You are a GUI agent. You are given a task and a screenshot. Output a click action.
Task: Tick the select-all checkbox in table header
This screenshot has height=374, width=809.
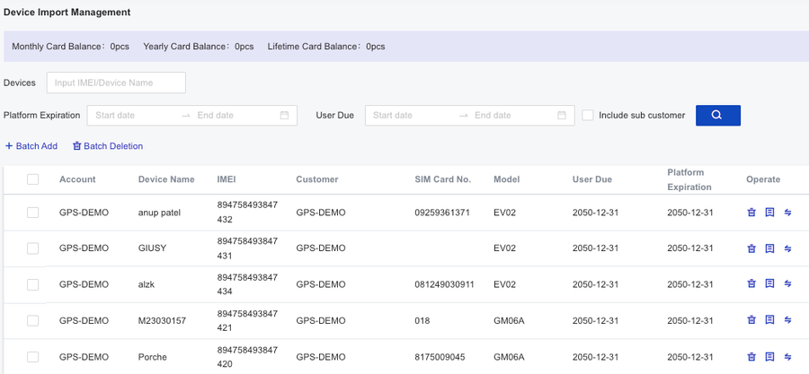[33, 179]
